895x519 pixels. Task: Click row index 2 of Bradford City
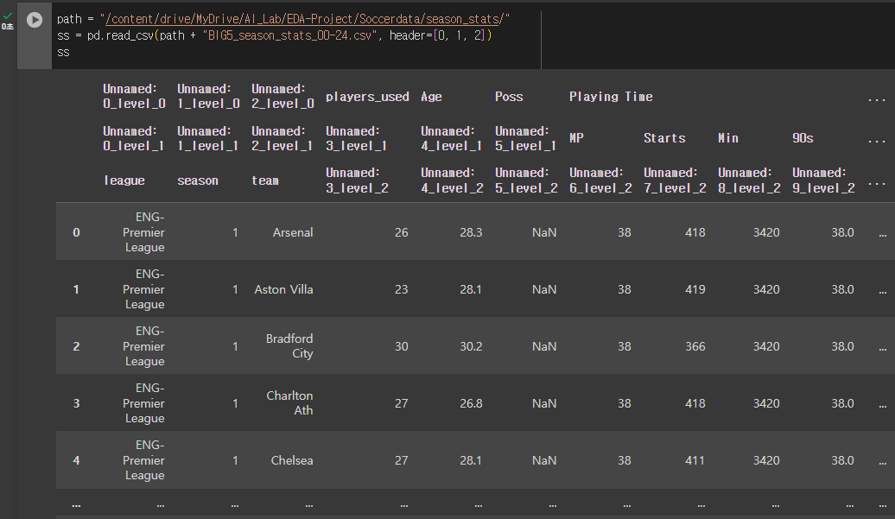click(x=76, y=345)
